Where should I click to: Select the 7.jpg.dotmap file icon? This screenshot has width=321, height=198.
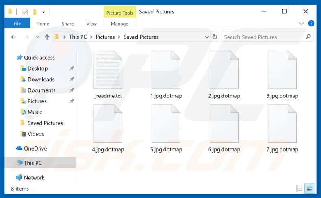pyautogui.click(x=282, y=123)
